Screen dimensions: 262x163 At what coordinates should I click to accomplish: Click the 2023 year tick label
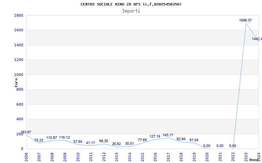coord(246,156)
